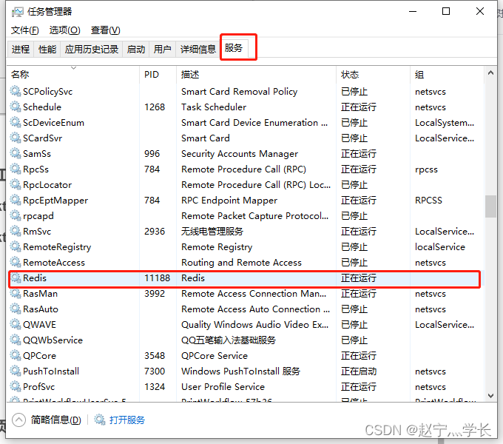Click the gear icon beside ScDeviceEnum
Screen dimensions: 503x444
[x=16, y=123]
